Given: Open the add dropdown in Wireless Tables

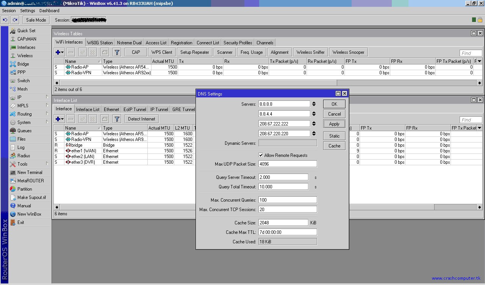Looking at the screenshot, I should [x=59, y=52].
